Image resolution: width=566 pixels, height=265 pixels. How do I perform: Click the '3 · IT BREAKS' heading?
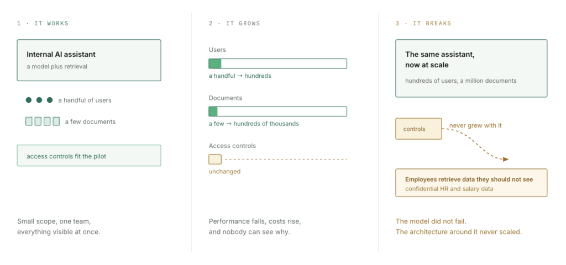pyautogui.click(x=423, y=23)
